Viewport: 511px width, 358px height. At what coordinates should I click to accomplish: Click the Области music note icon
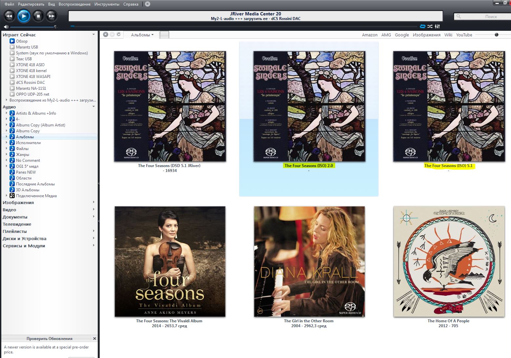point(12,178)
